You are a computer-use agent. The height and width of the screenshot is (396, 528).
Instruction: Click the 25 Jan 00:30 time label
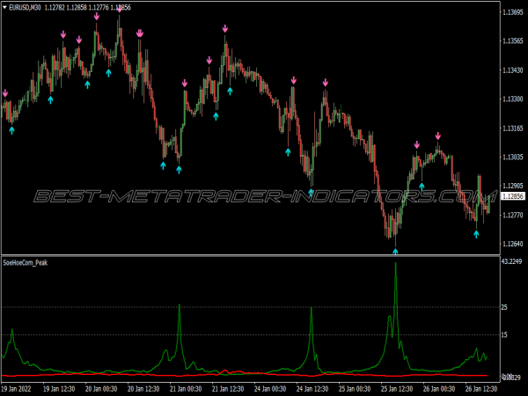[355, 389]
